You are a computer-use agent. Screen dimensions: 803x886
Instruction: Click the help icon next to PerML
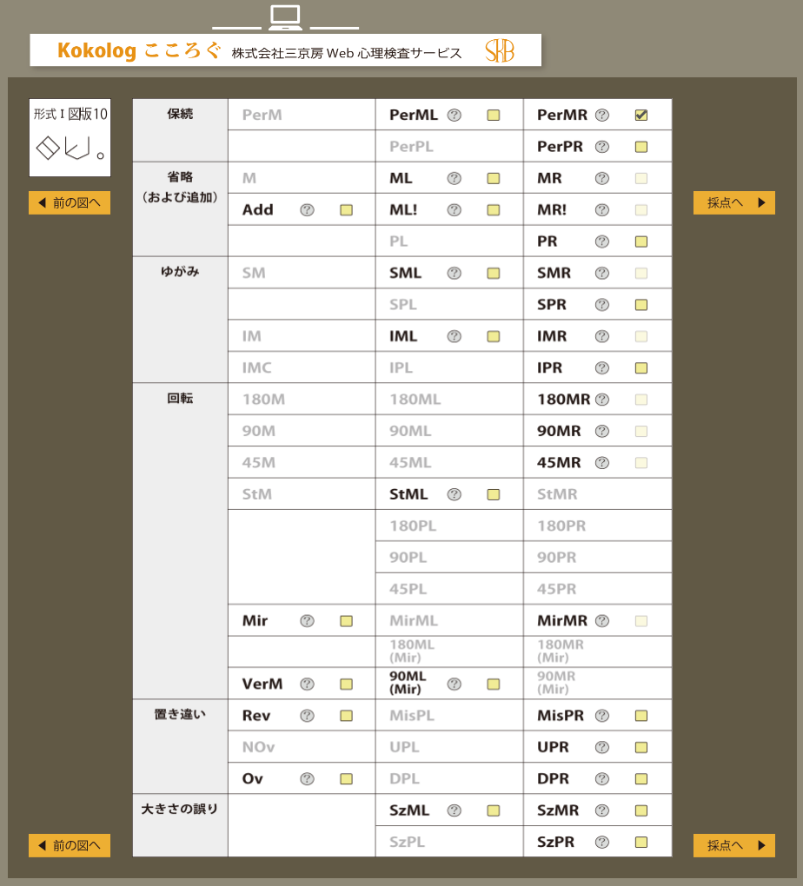[x=454, y=116]
